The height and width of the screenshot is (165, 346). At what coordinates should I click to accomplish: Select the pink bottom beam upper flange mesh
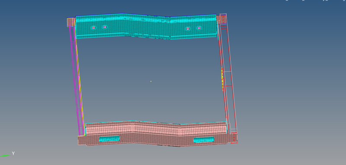pyautogui.click(x=156, y=128)
